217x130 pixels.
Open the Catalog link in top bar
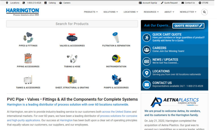click(x=52, y=3)
